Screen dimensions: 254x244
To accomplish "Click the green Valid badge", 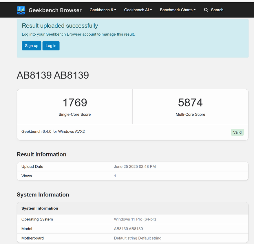I will [x=237, y=132].
